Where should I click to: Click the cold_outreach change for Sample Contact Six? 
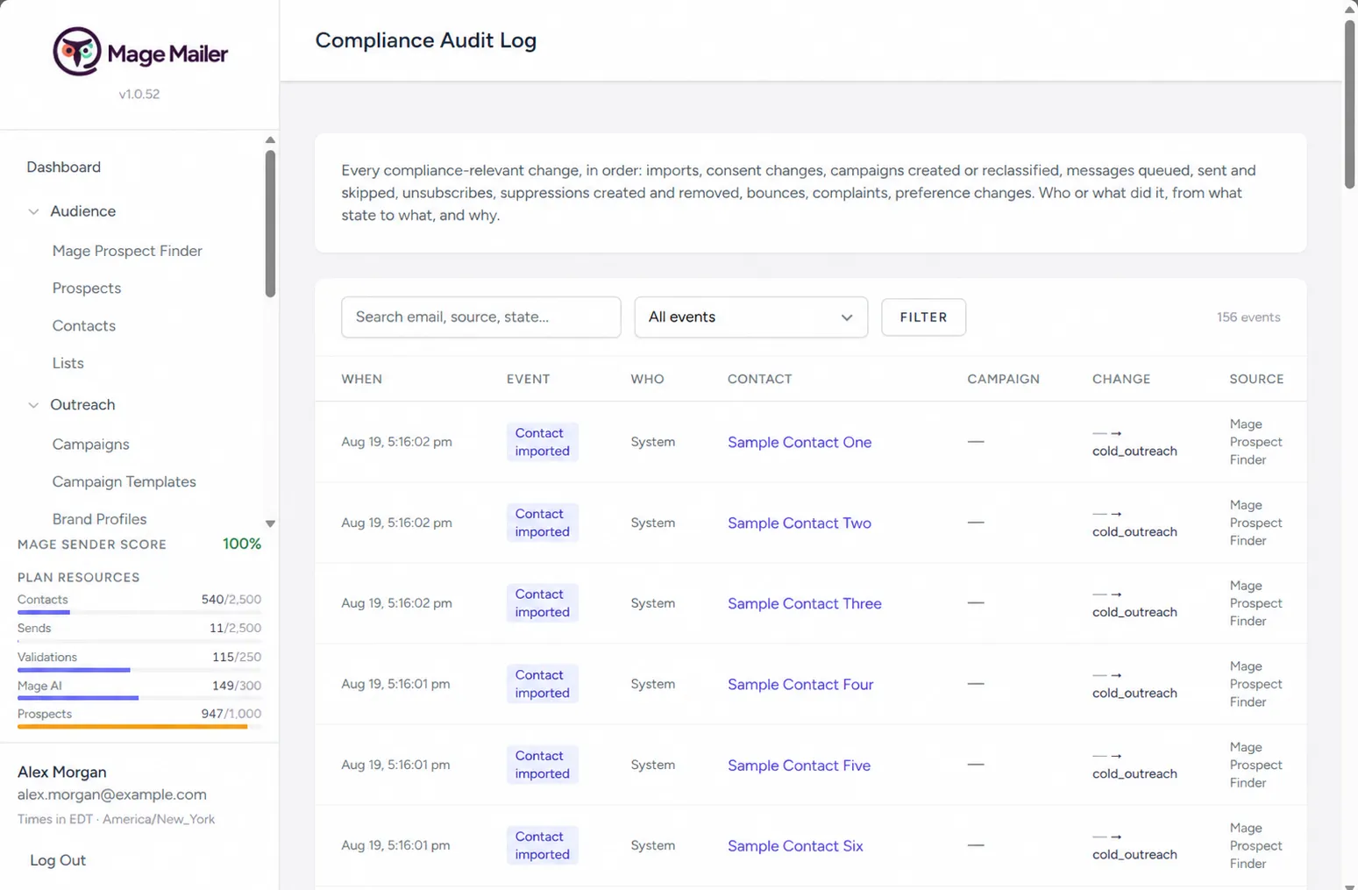click(1134, 855)
